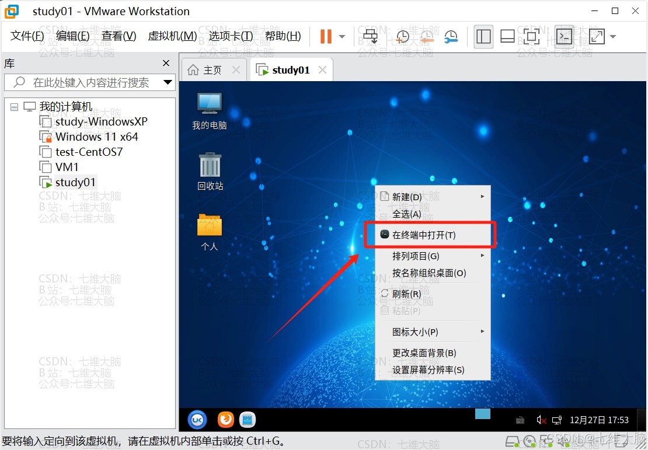This screenshot has width=648, height=450.
Task: Choose 按名称组织桌面(O) menu entry
Action: (x=433, y=273)
